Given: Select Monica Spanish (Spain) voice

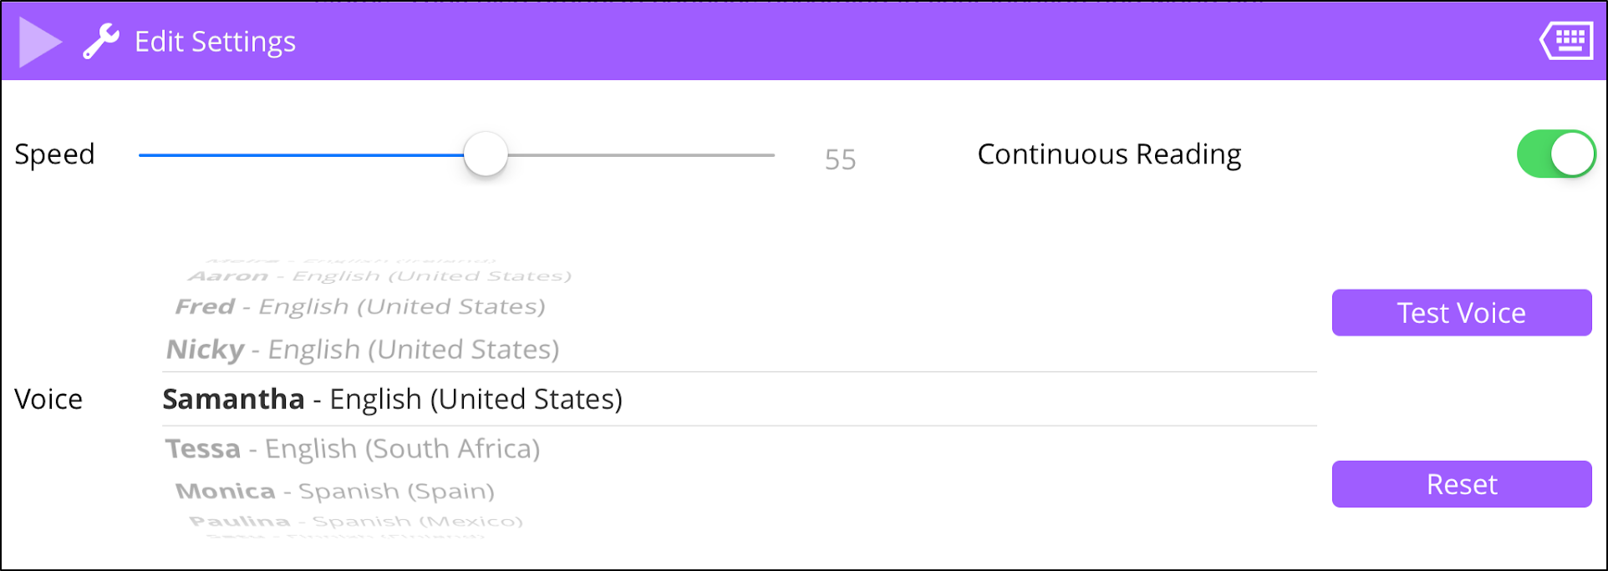Looking at the screenshot, I should tap(334, 491).
